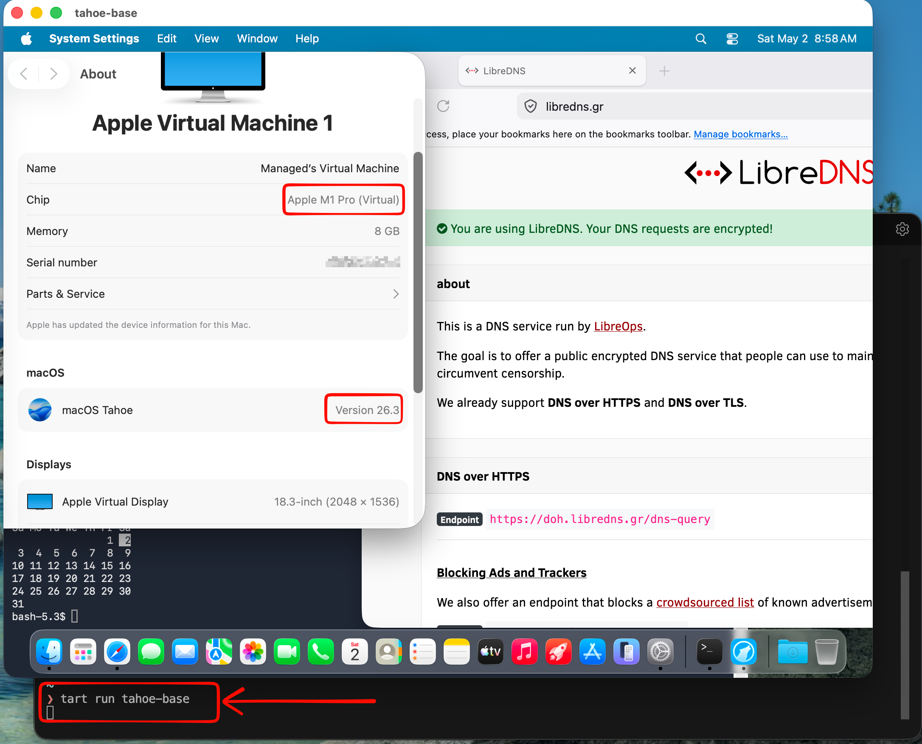Select the Managed's Virtual Machine name value
The image size is (922, 744).
coord(330,168)
